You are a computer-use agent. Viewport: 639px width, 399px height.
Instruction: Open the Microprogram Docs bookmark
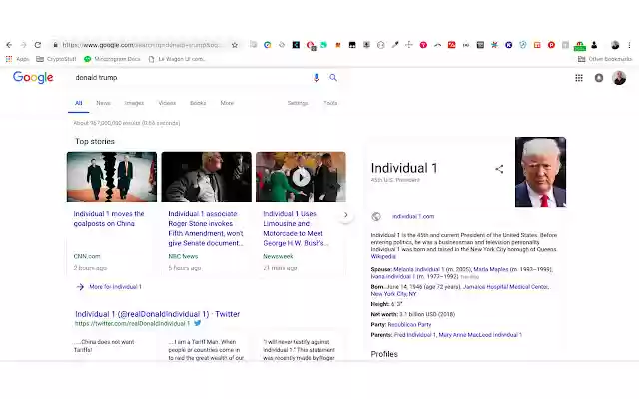click(x=112, y=59)
